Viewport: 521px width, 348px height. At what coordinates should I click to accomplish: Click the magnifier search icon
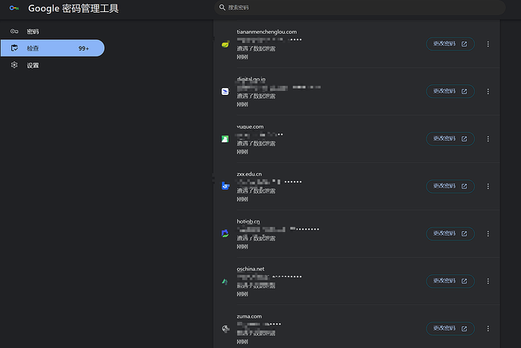click(222, 8)
